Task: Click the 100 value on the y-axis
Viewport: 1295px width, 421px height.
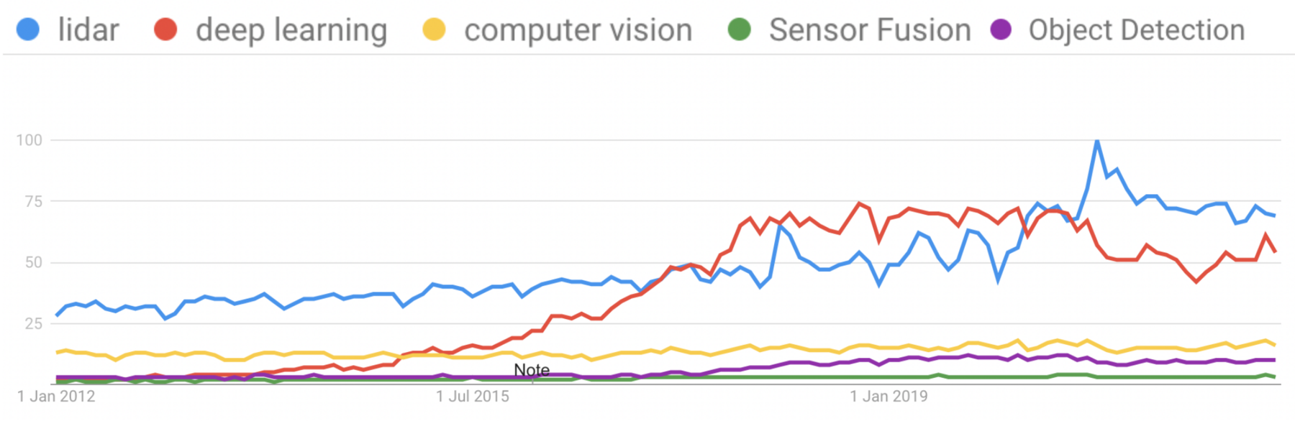Action: click(x=29, y=140)
